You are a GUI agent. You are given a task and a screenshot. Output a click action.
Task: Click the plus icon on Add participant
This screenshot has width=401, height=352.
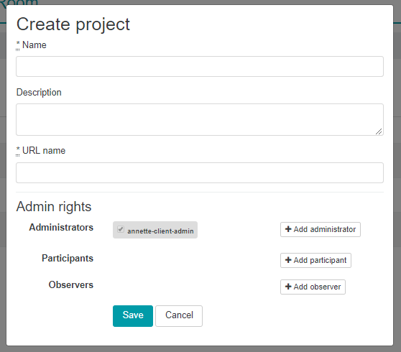coord(288,260)
